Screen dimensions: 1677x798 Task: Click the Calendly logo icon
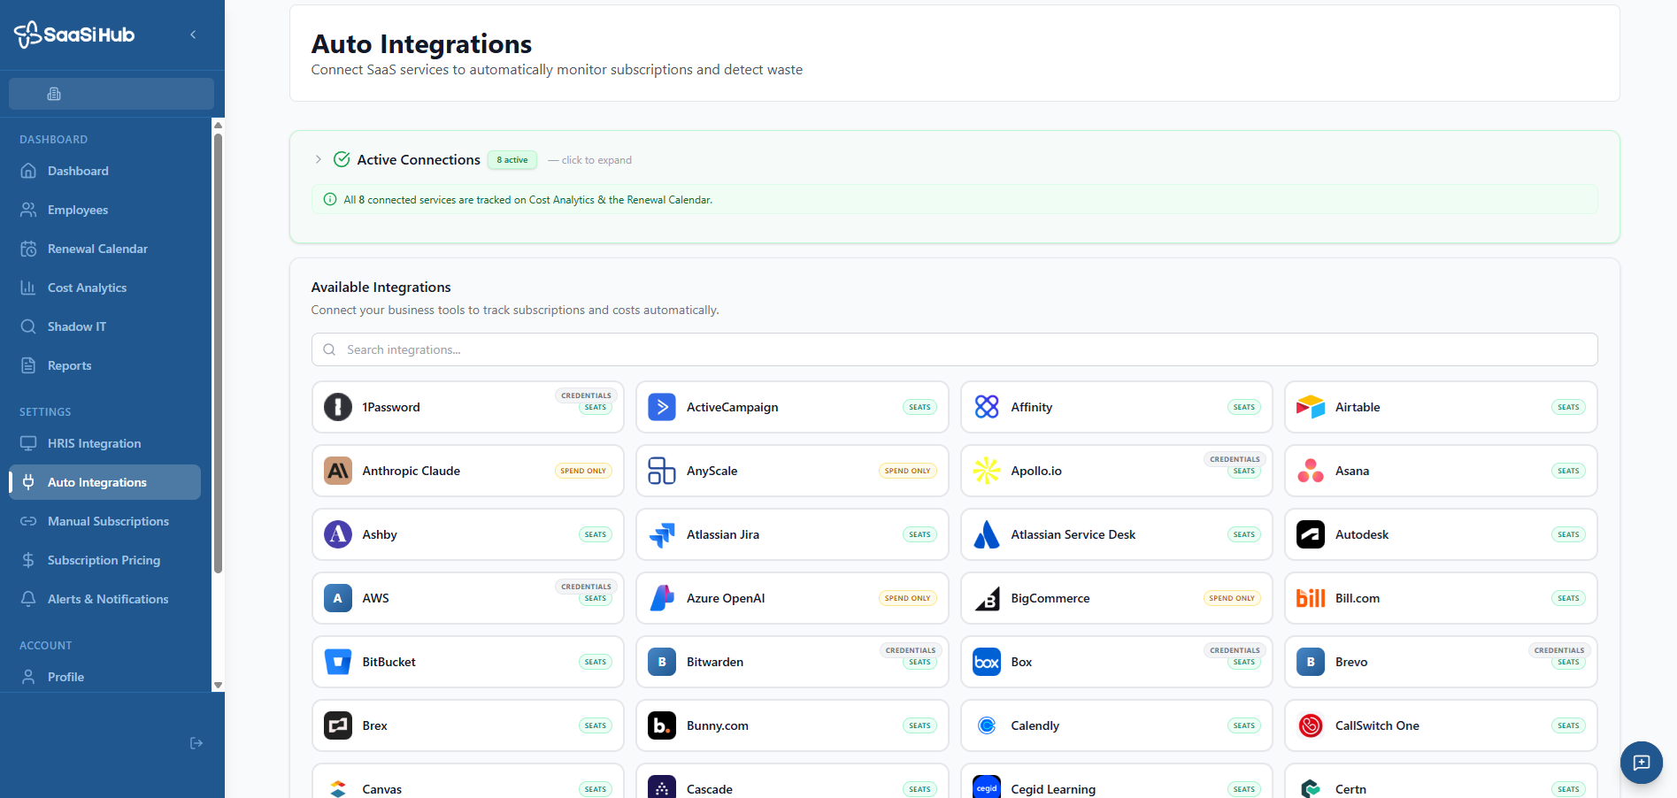pos(987,725)
